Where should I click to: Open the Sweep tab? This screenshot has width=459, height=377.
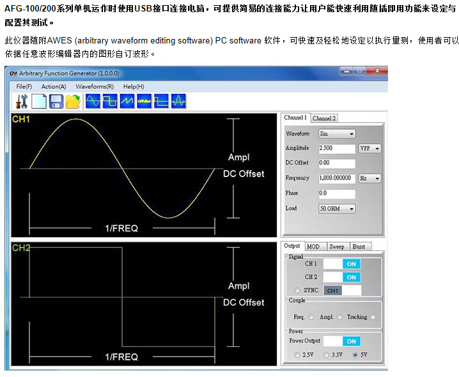(336, 247)
